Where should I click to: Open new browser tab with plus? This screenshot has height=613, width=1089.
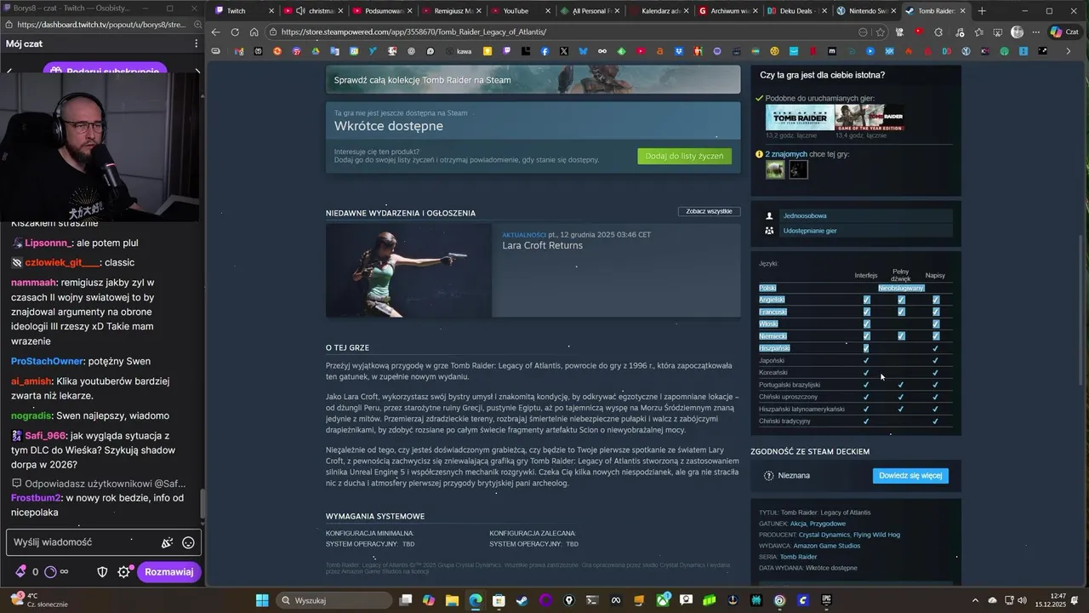(x=982, y=11)
